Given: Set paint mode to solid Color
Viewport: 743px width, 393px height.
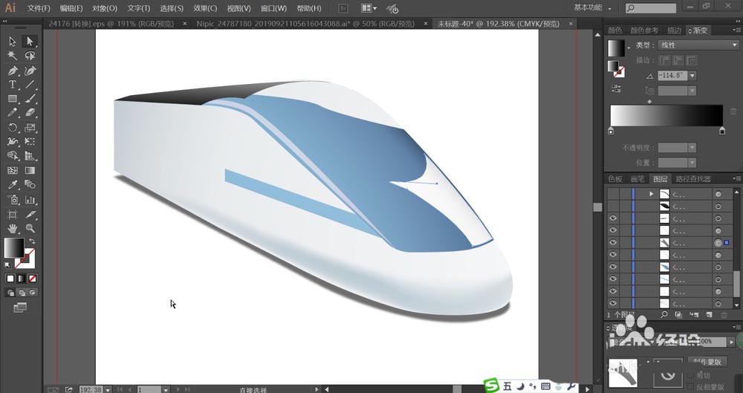Looking at the screenshot, I should [10, 279].
